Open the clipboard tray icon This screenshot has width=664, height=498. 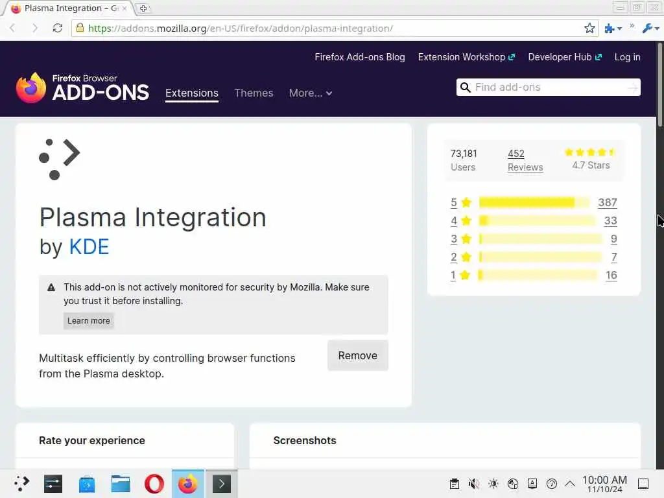(x=455, y=484)
